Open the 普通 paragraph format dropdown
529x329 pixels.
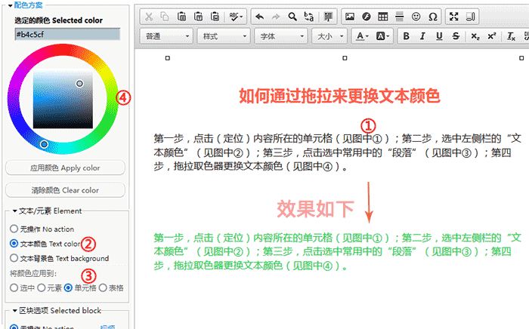click(166, 36)
